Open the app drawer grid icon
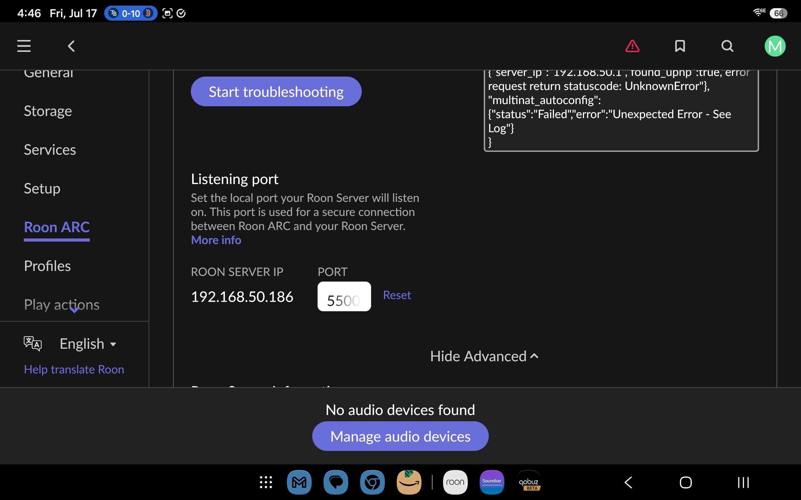 (x=266, y=482)
